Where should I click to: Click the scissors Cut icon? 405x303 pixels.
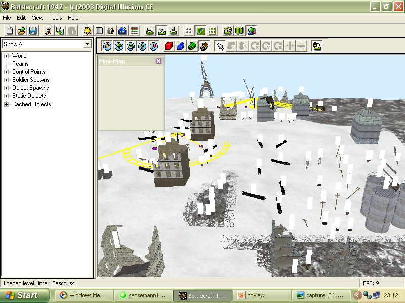coord(48,31)
